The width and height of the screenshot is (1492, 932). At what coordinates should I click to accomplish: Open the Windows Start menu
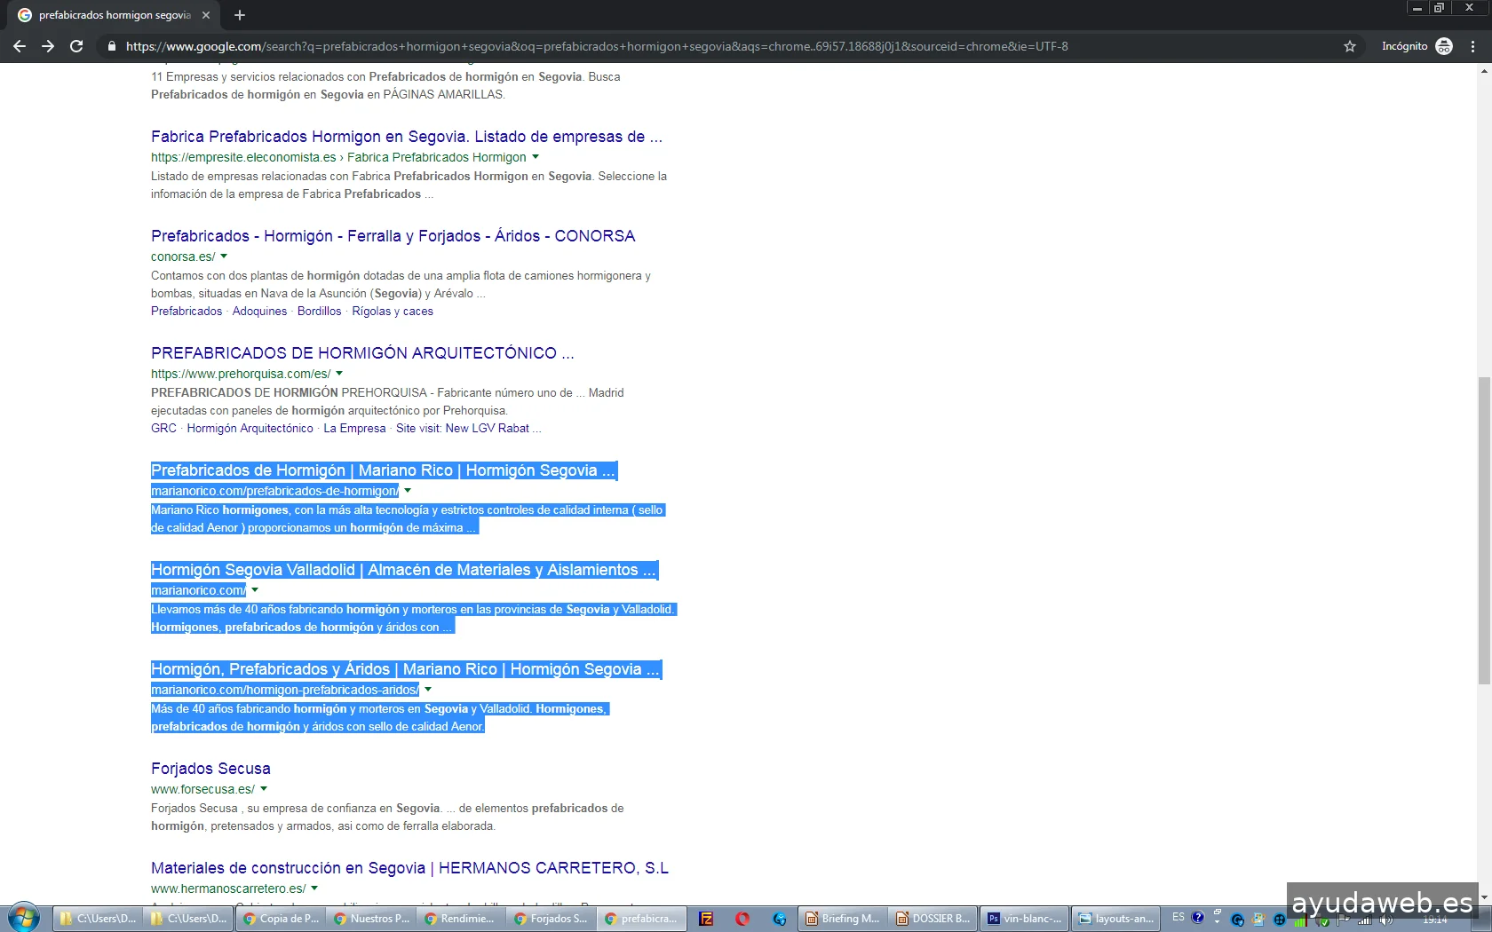[24, 918]
